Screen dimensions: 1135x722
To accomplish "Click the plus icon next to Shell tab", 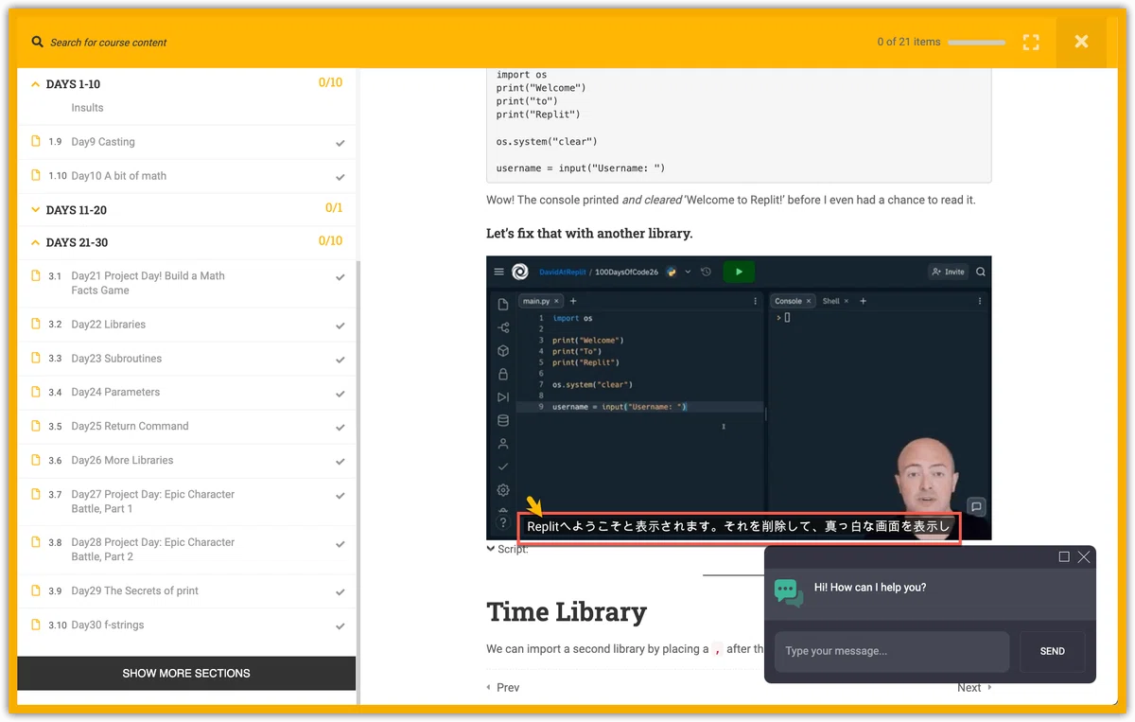I will (863, 301).
